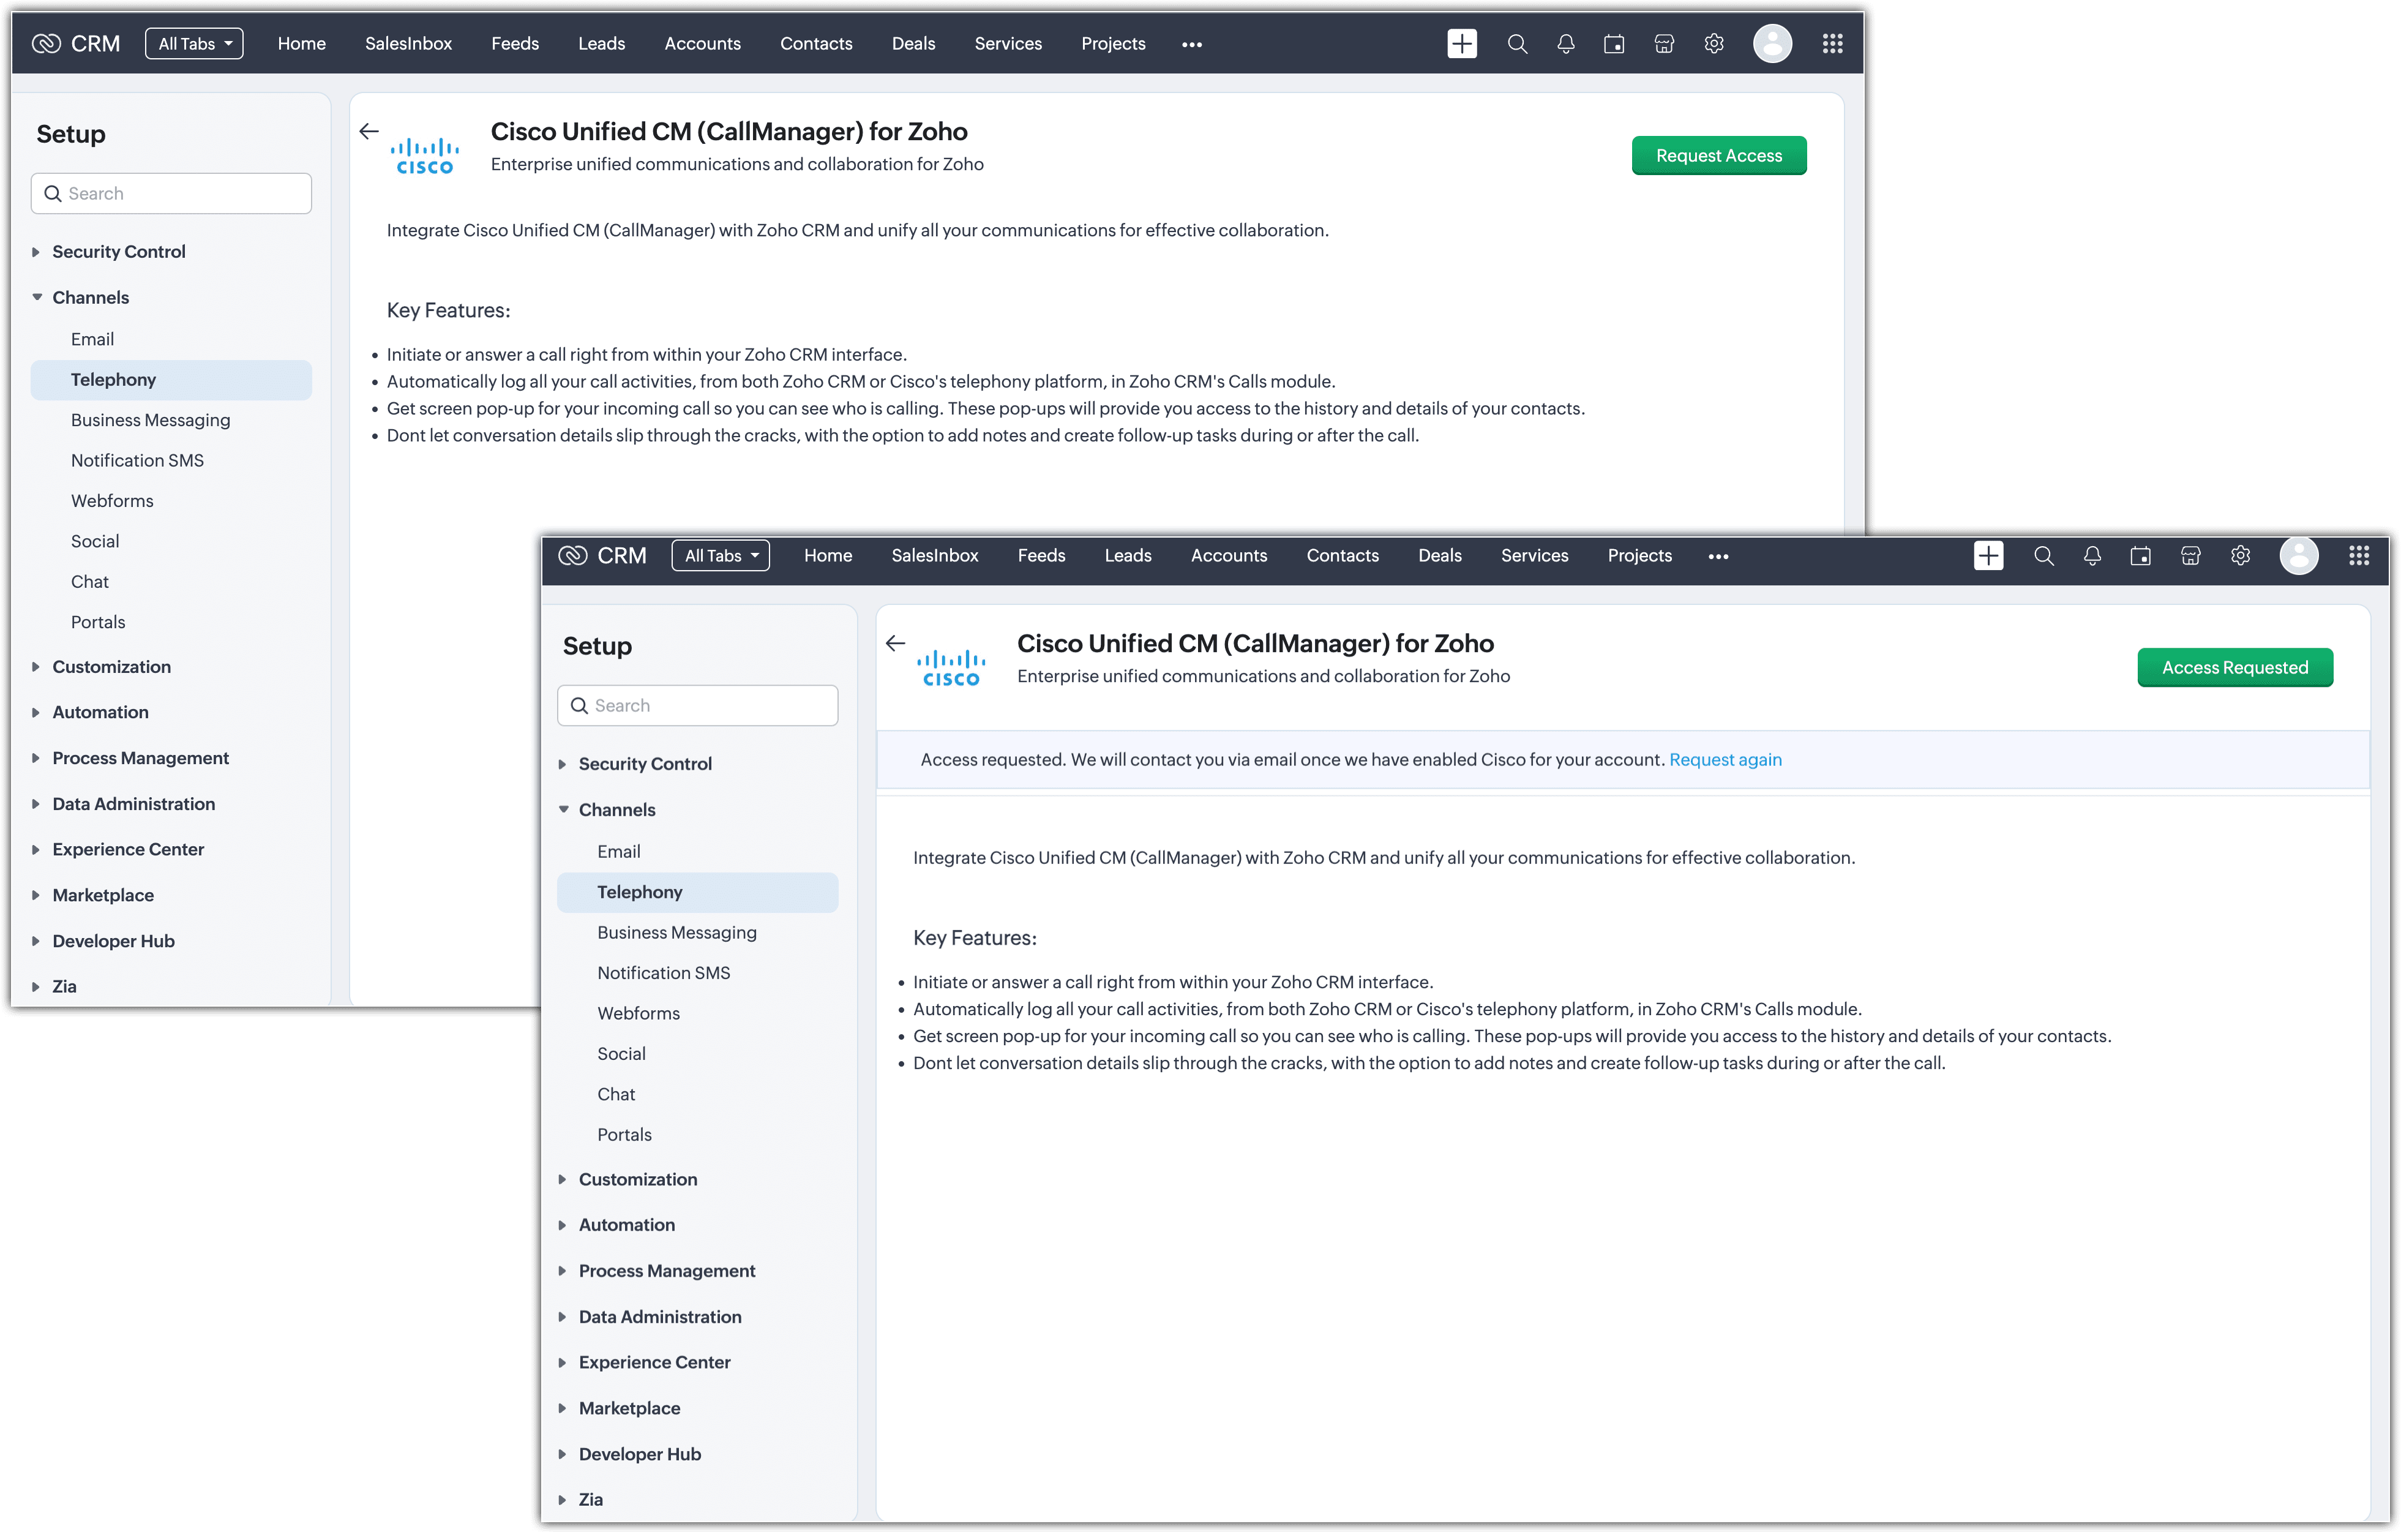Open search magnifier in the top window navbar
Viewport: 2401px width, 1532px height.
[1516, 44]
